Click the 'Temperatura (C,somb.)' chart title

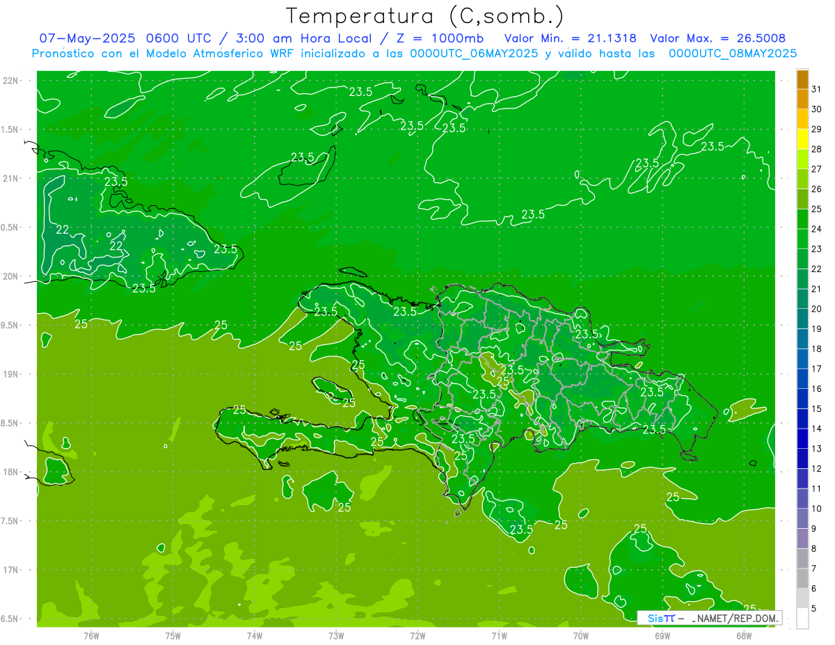pos(424,16)
